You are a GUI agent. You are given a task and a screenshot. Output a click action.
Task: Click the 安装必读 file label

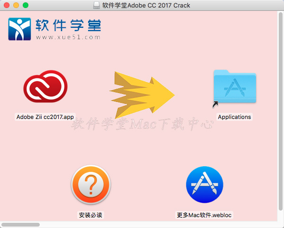[x=90, y=215]
